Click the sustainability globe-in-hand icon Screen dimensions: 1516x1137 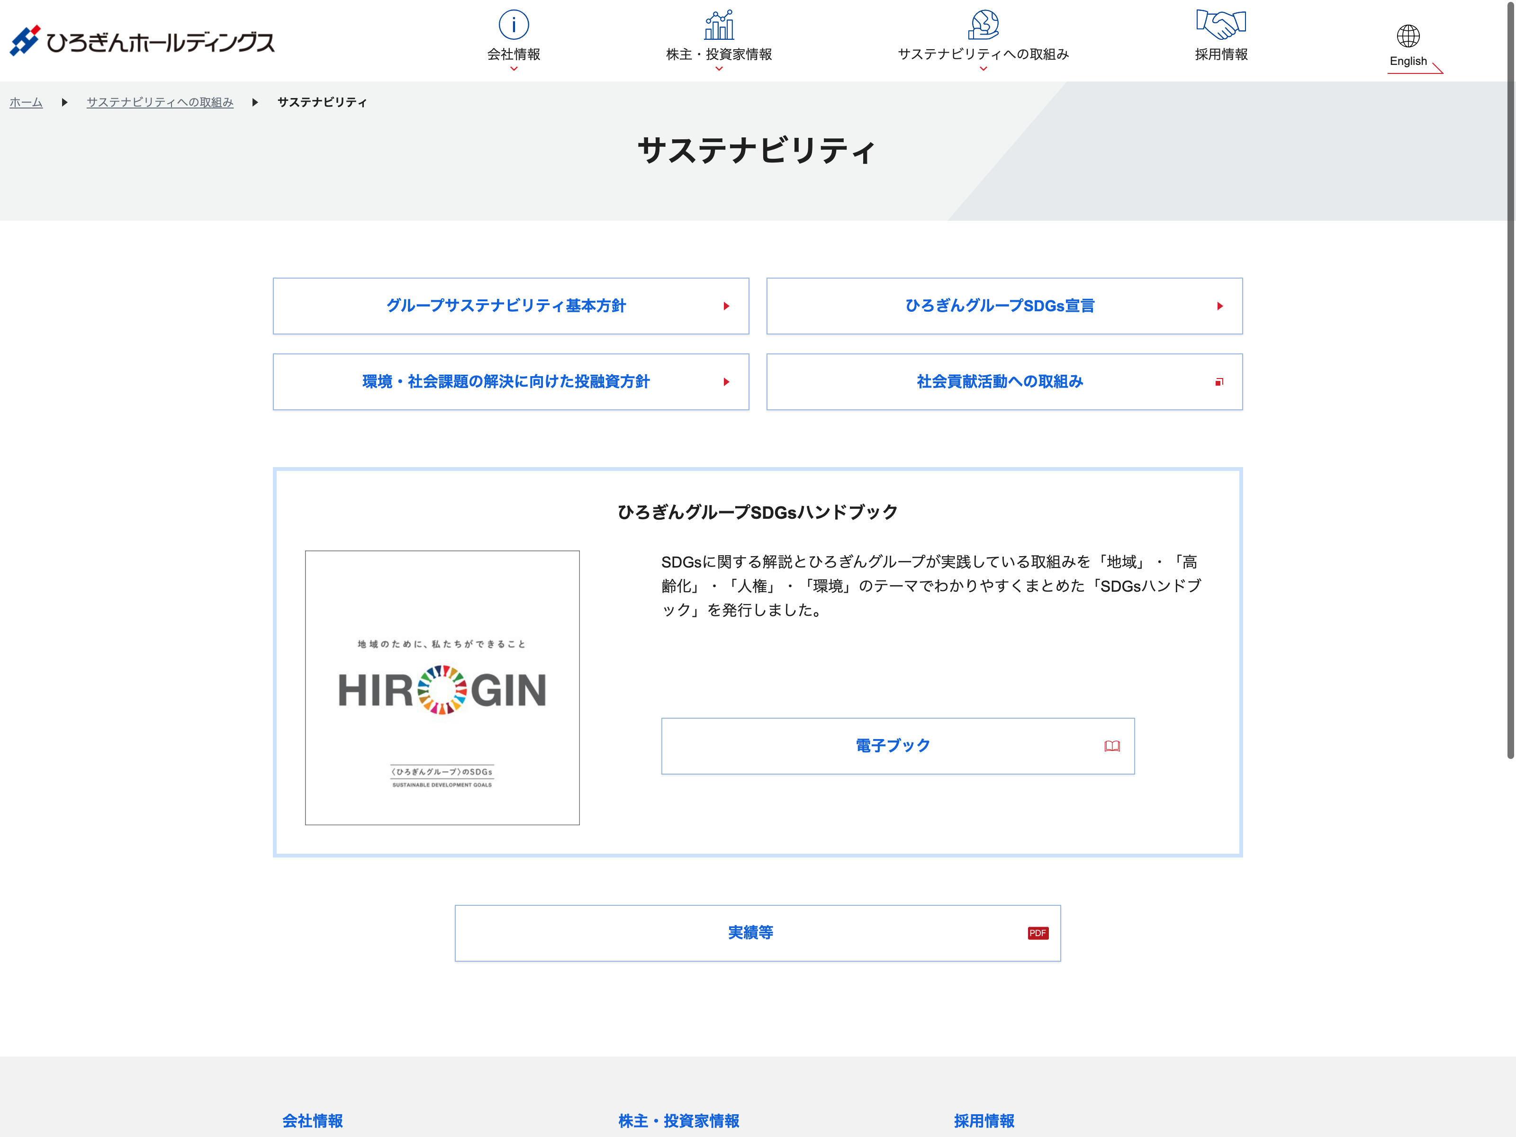983,25
